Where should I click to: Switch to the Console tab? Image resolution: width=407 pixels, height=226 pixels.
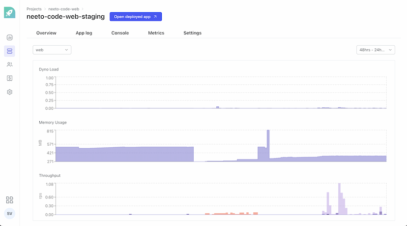click(120, 33)
